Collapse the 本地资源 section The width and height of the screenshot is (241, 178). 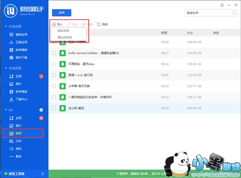tap(6, 68)
